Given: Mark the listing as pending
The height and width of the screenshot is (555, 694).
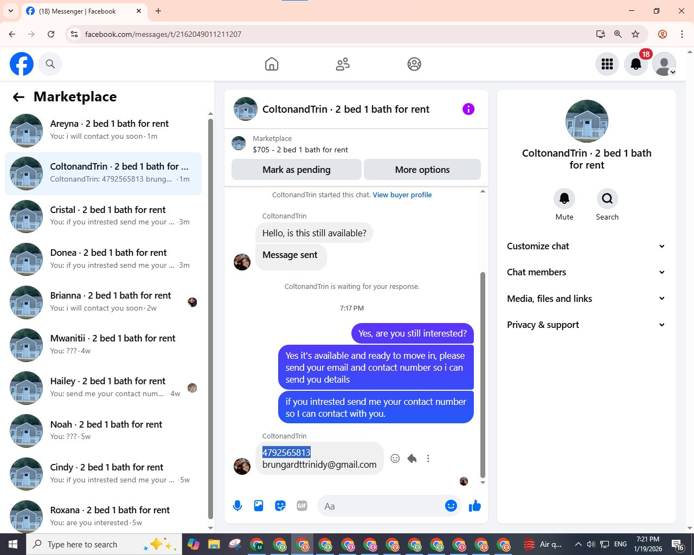Looking at the screenshot, I should pyautogui.click(x=297, y=170).
